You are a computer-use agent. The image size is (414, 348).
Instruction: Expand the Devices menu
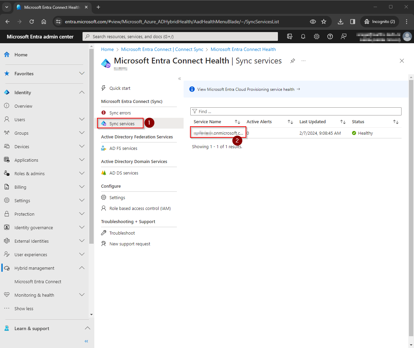click(82, 146)
